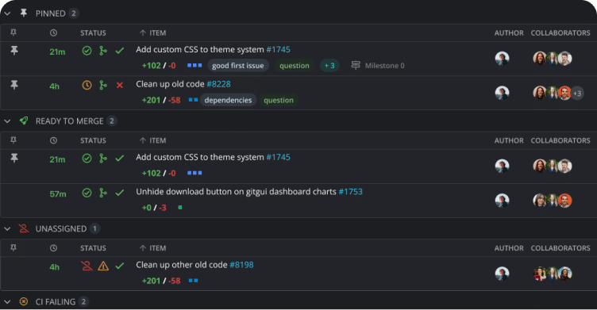Sort by ITEM column in Pinned table
597x310 pixels.
152,33
